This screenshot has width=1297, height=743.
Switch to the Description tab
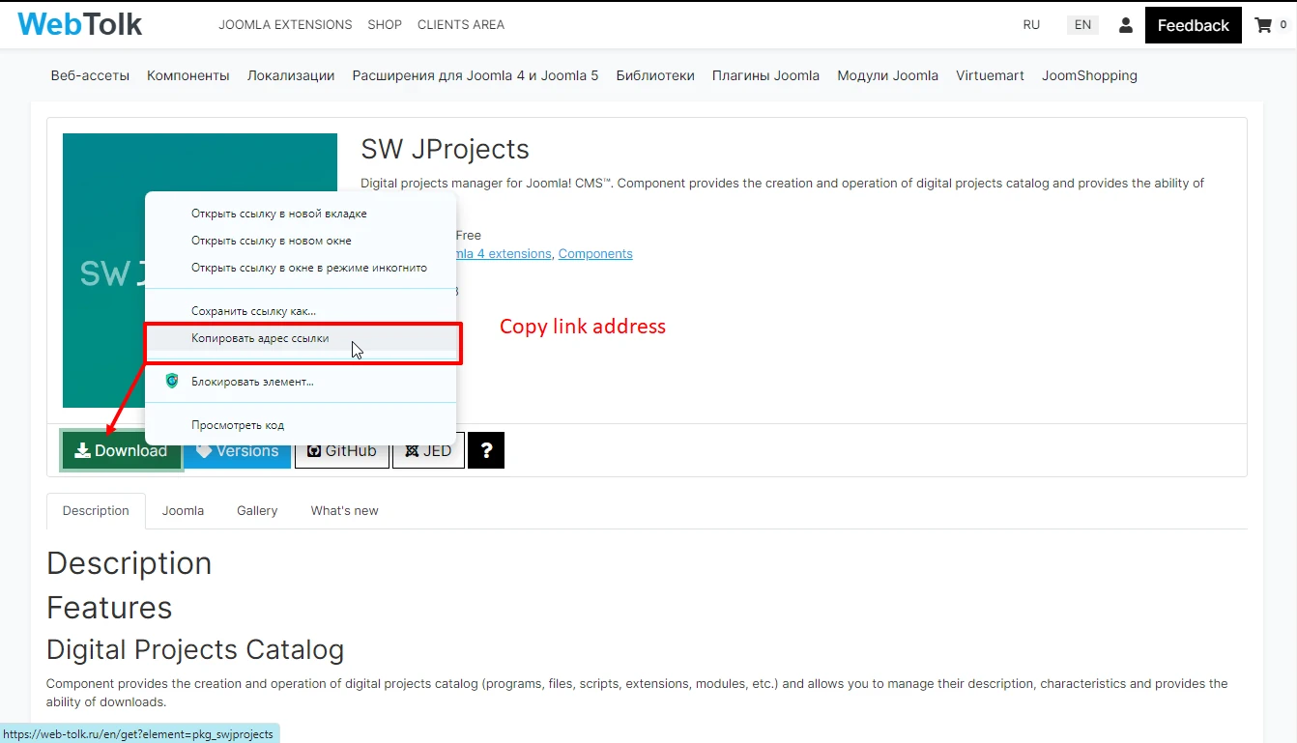pos(96,511)
